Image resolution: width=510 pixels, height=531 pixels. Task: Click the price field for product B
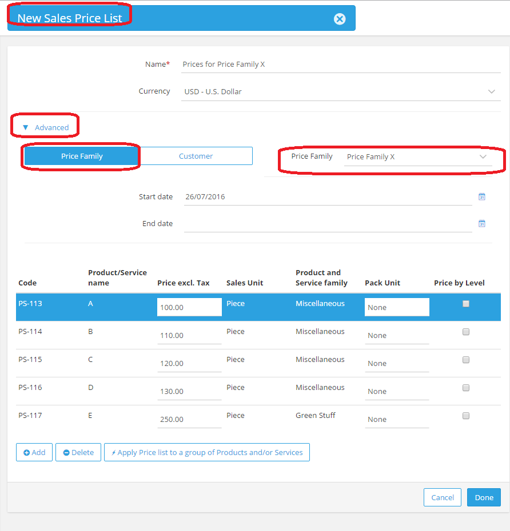point(189,335)
